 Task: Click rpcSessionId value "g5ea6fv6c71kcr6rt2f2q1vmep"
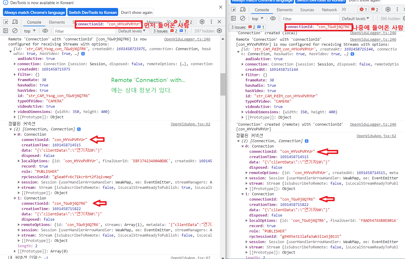[83, 177]
